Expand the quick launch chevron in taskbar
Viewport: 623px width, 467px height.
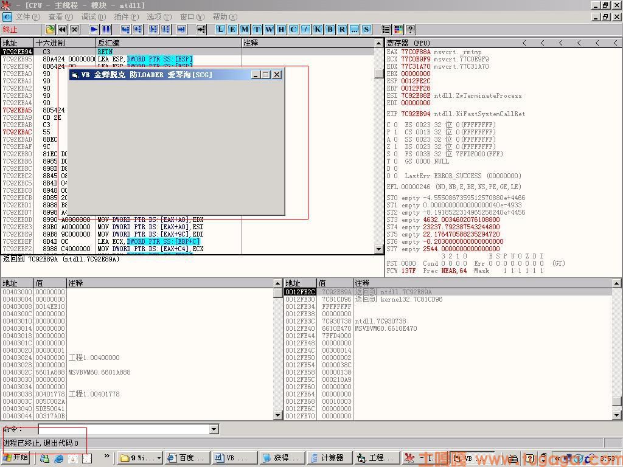pos(106,456)
